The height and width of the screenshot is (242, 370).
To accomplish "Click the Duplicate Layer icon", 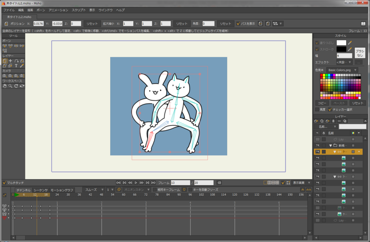I will pyautogui.click(x=322, y=121).
